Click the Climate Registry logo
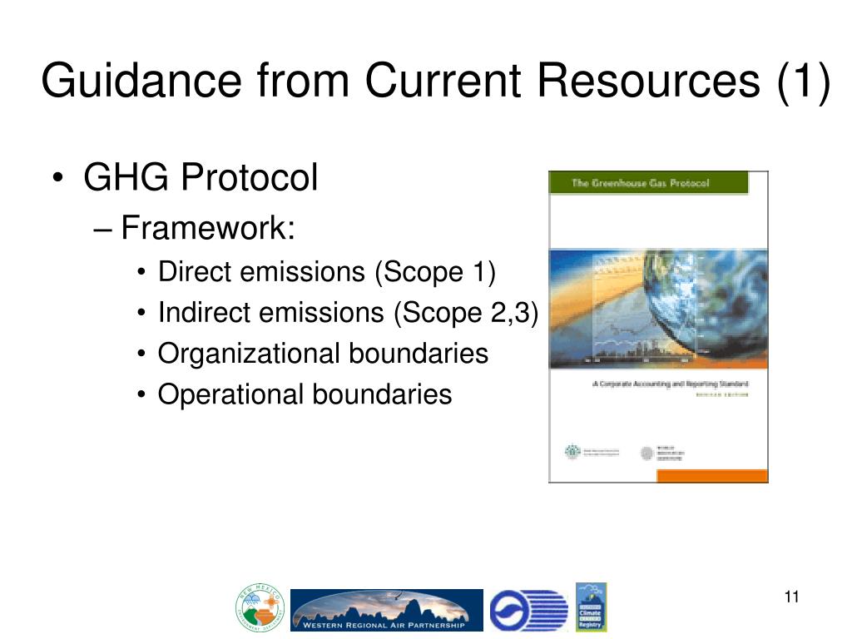 [591, 607]
